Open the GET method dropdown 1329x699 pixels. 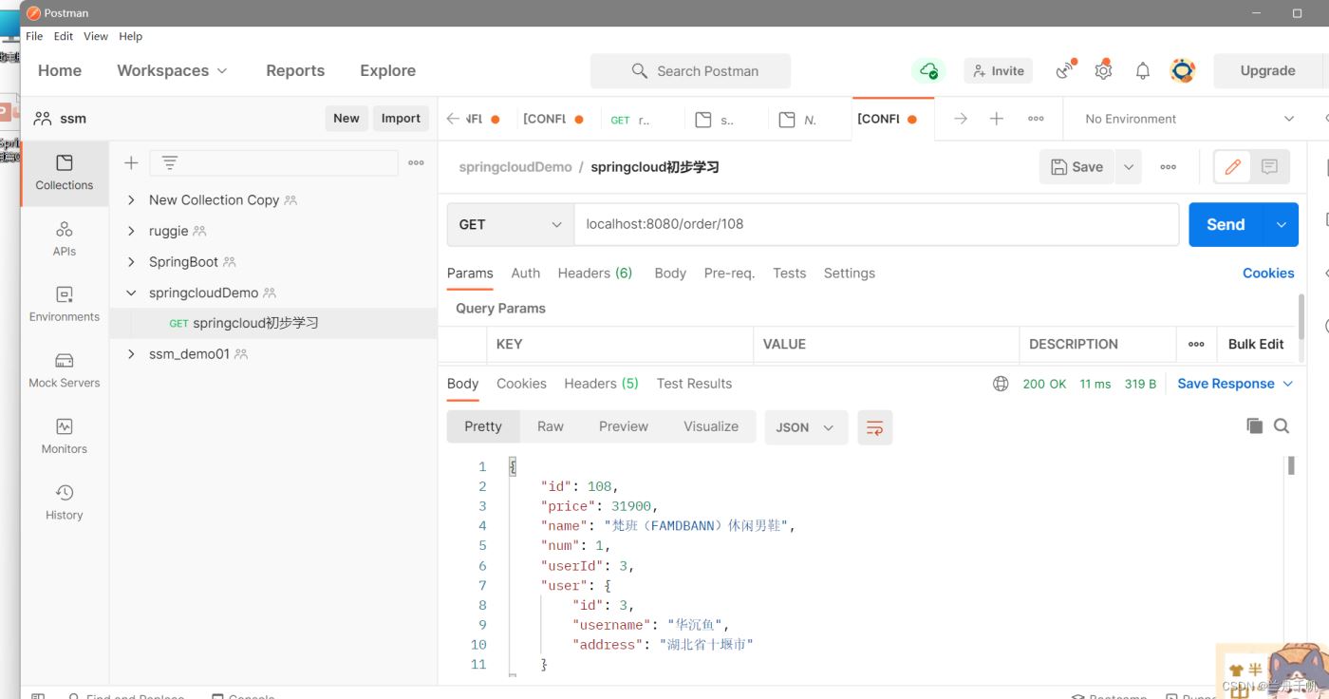(x=510, y=224)
